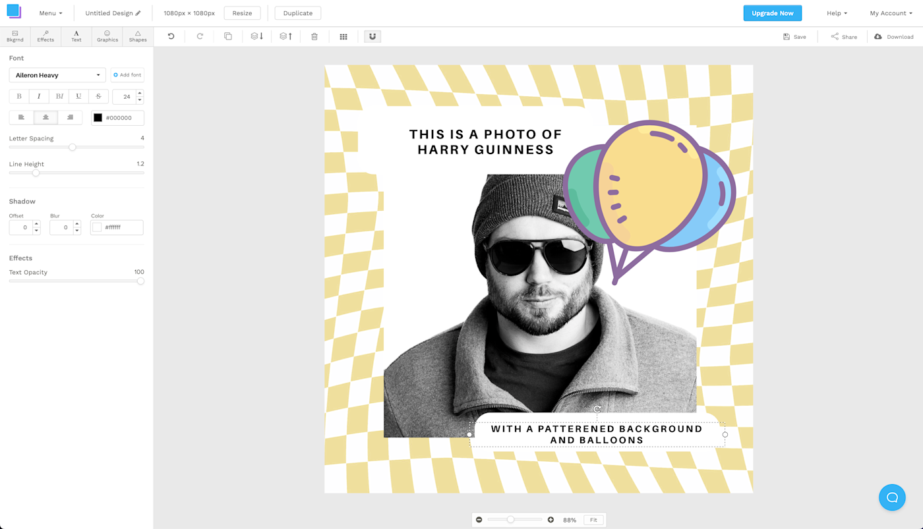Image resolution: width=923 pixels, height=529 pixels.
Task: Increase font size with up arrow
Action: click(x=140, y=93)
